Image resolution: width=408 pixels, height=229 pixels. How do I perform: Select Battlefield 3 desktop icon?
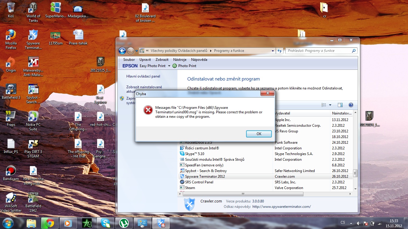pyautogui.click(x=11, y=92)
